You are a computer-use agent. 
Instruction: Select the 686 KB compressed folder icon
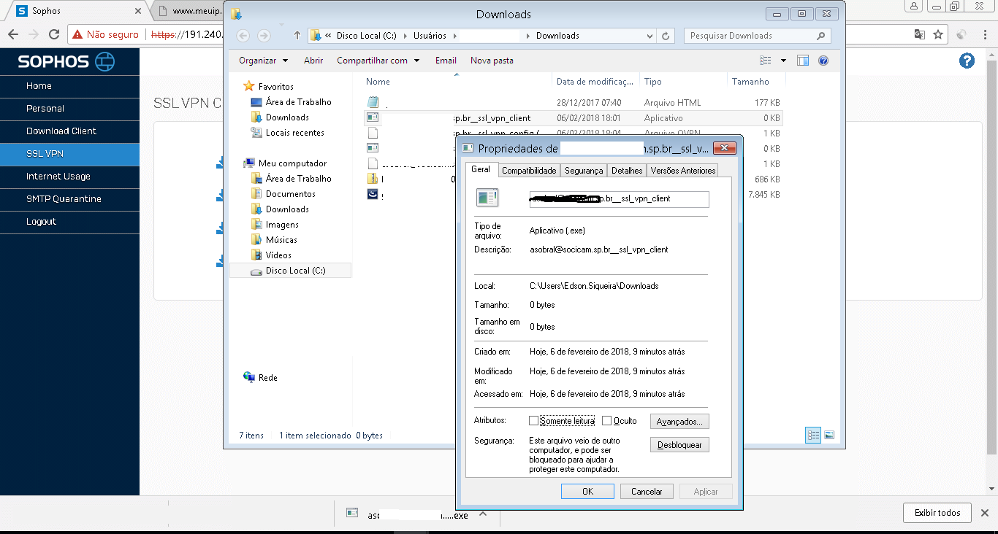click(373, 179)
